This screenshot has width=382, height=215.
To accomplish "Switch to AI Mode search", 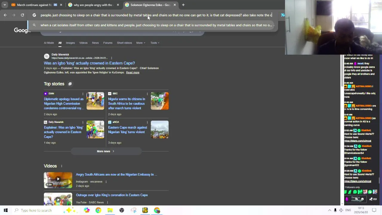I will [x=49, y=43].
